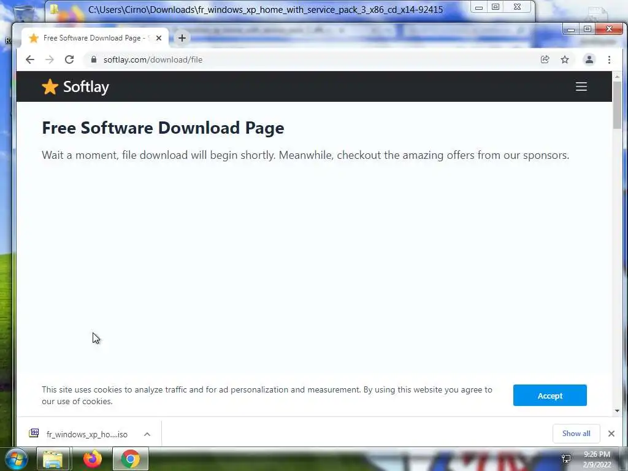Dismiss the downloads bar
The height and width of the screenshot is (471, 628).
point(611,434)
